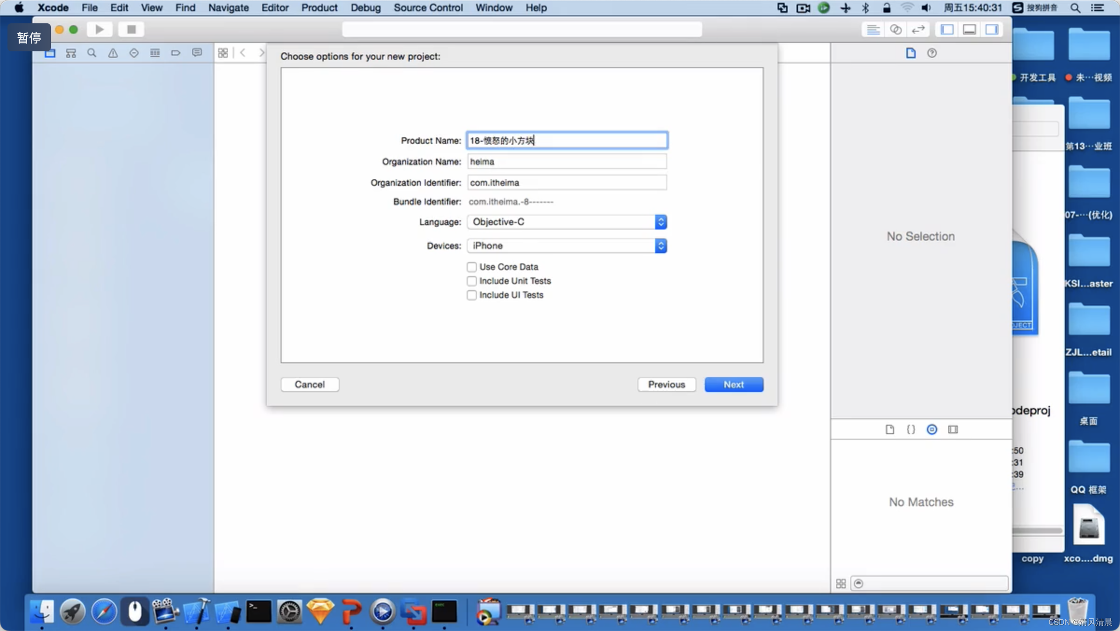Select the Product Name input field

(x=567, y=140)
